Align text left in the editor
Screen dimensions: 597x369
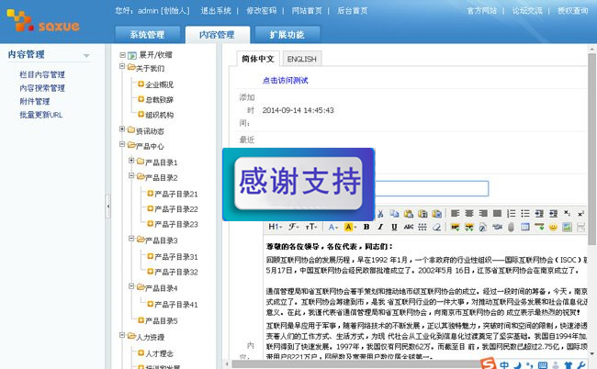tap(455, 213)
